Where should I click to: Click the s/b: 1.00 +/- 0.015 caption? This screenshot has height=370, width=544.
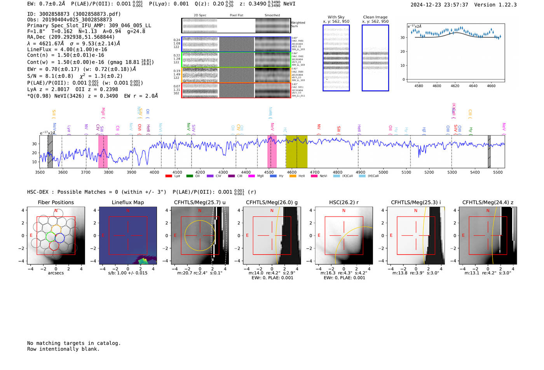pyautogui.click(x=128, y=273)
